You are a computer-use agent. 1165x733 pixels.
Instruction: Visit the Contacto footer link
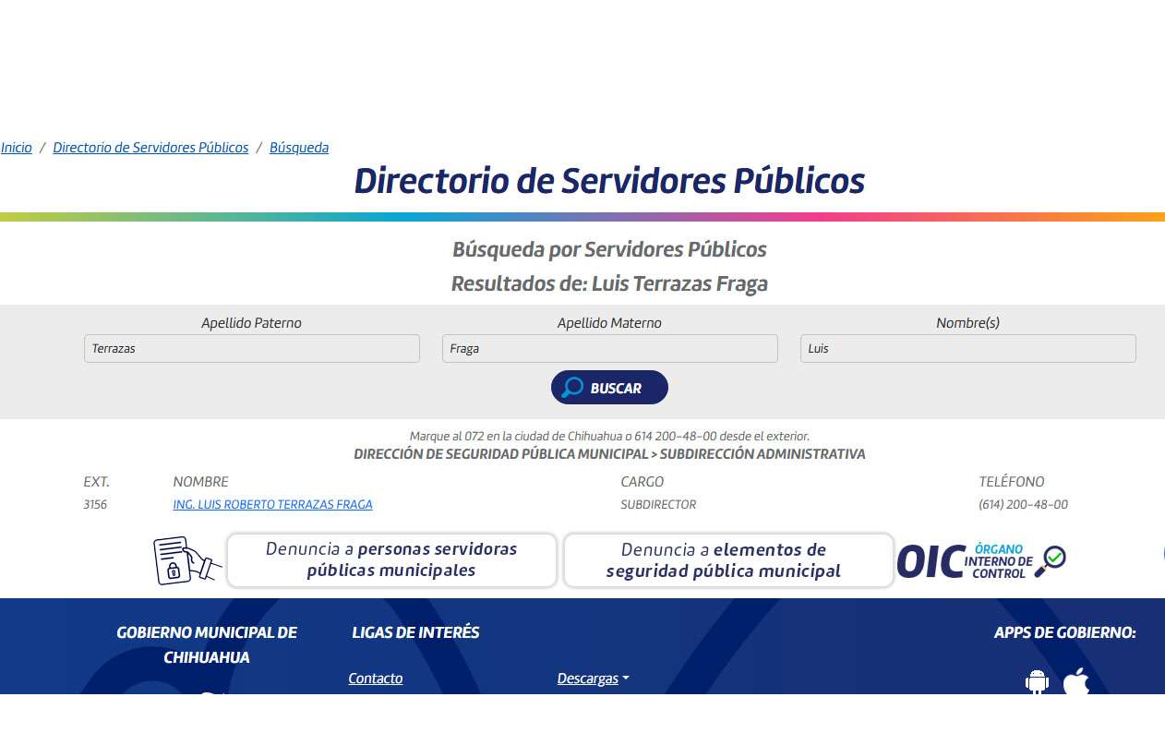click(x=375, y=679)
